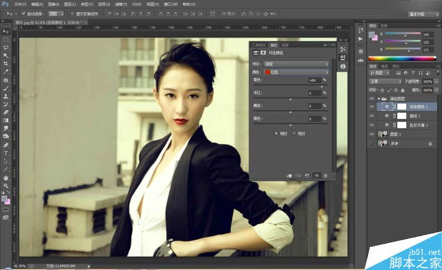The width and height of the screenshot is (442, 270).
Task: Select the Pen tool
Action: pyautogui.click(x=6, y=145)
